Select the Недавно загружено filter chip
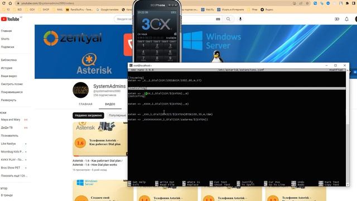Screen dimensions: 357x201 tap(88, 116)
